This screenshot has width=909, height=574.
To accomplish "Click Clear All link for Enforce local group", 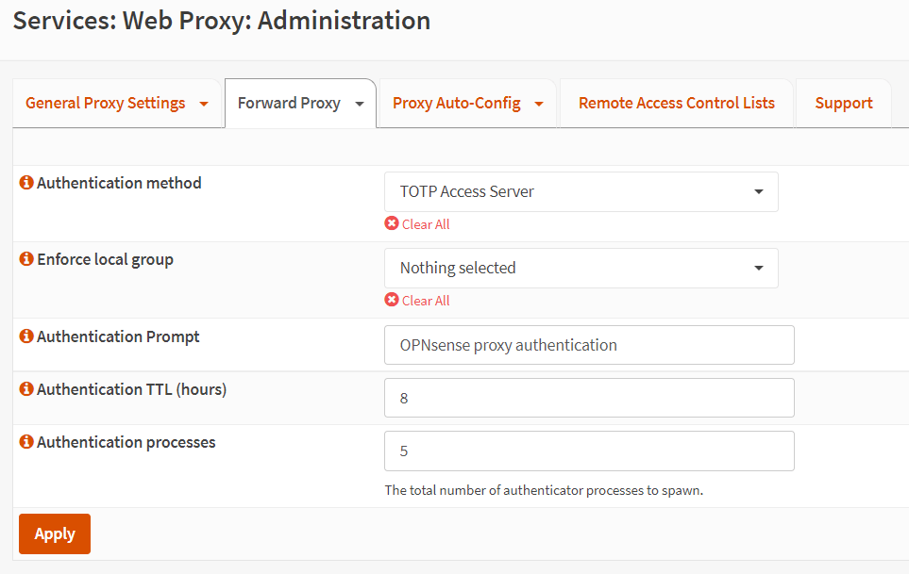I will click(x=426, y=301).
